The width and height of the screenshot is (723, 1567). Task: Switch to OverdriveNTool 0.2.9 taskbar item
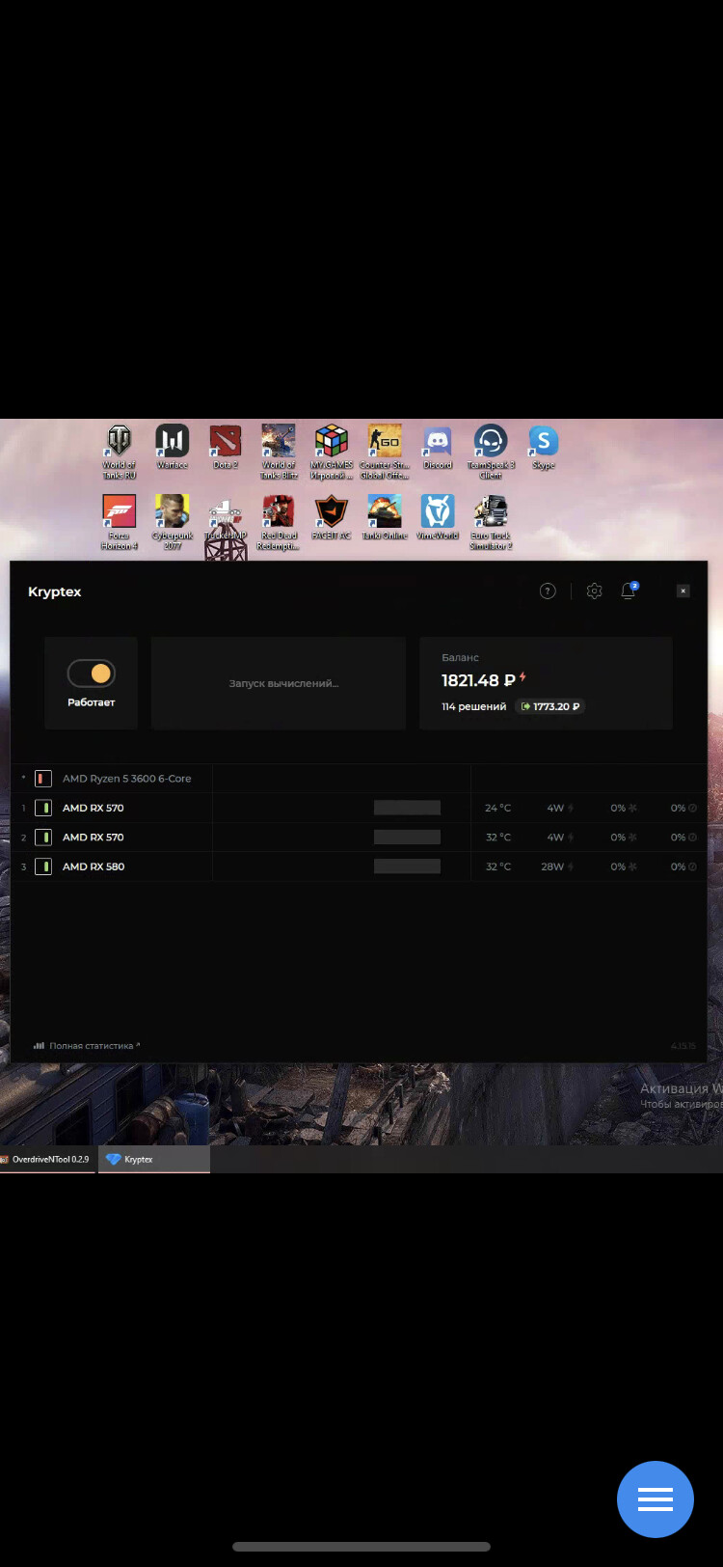48,1159
